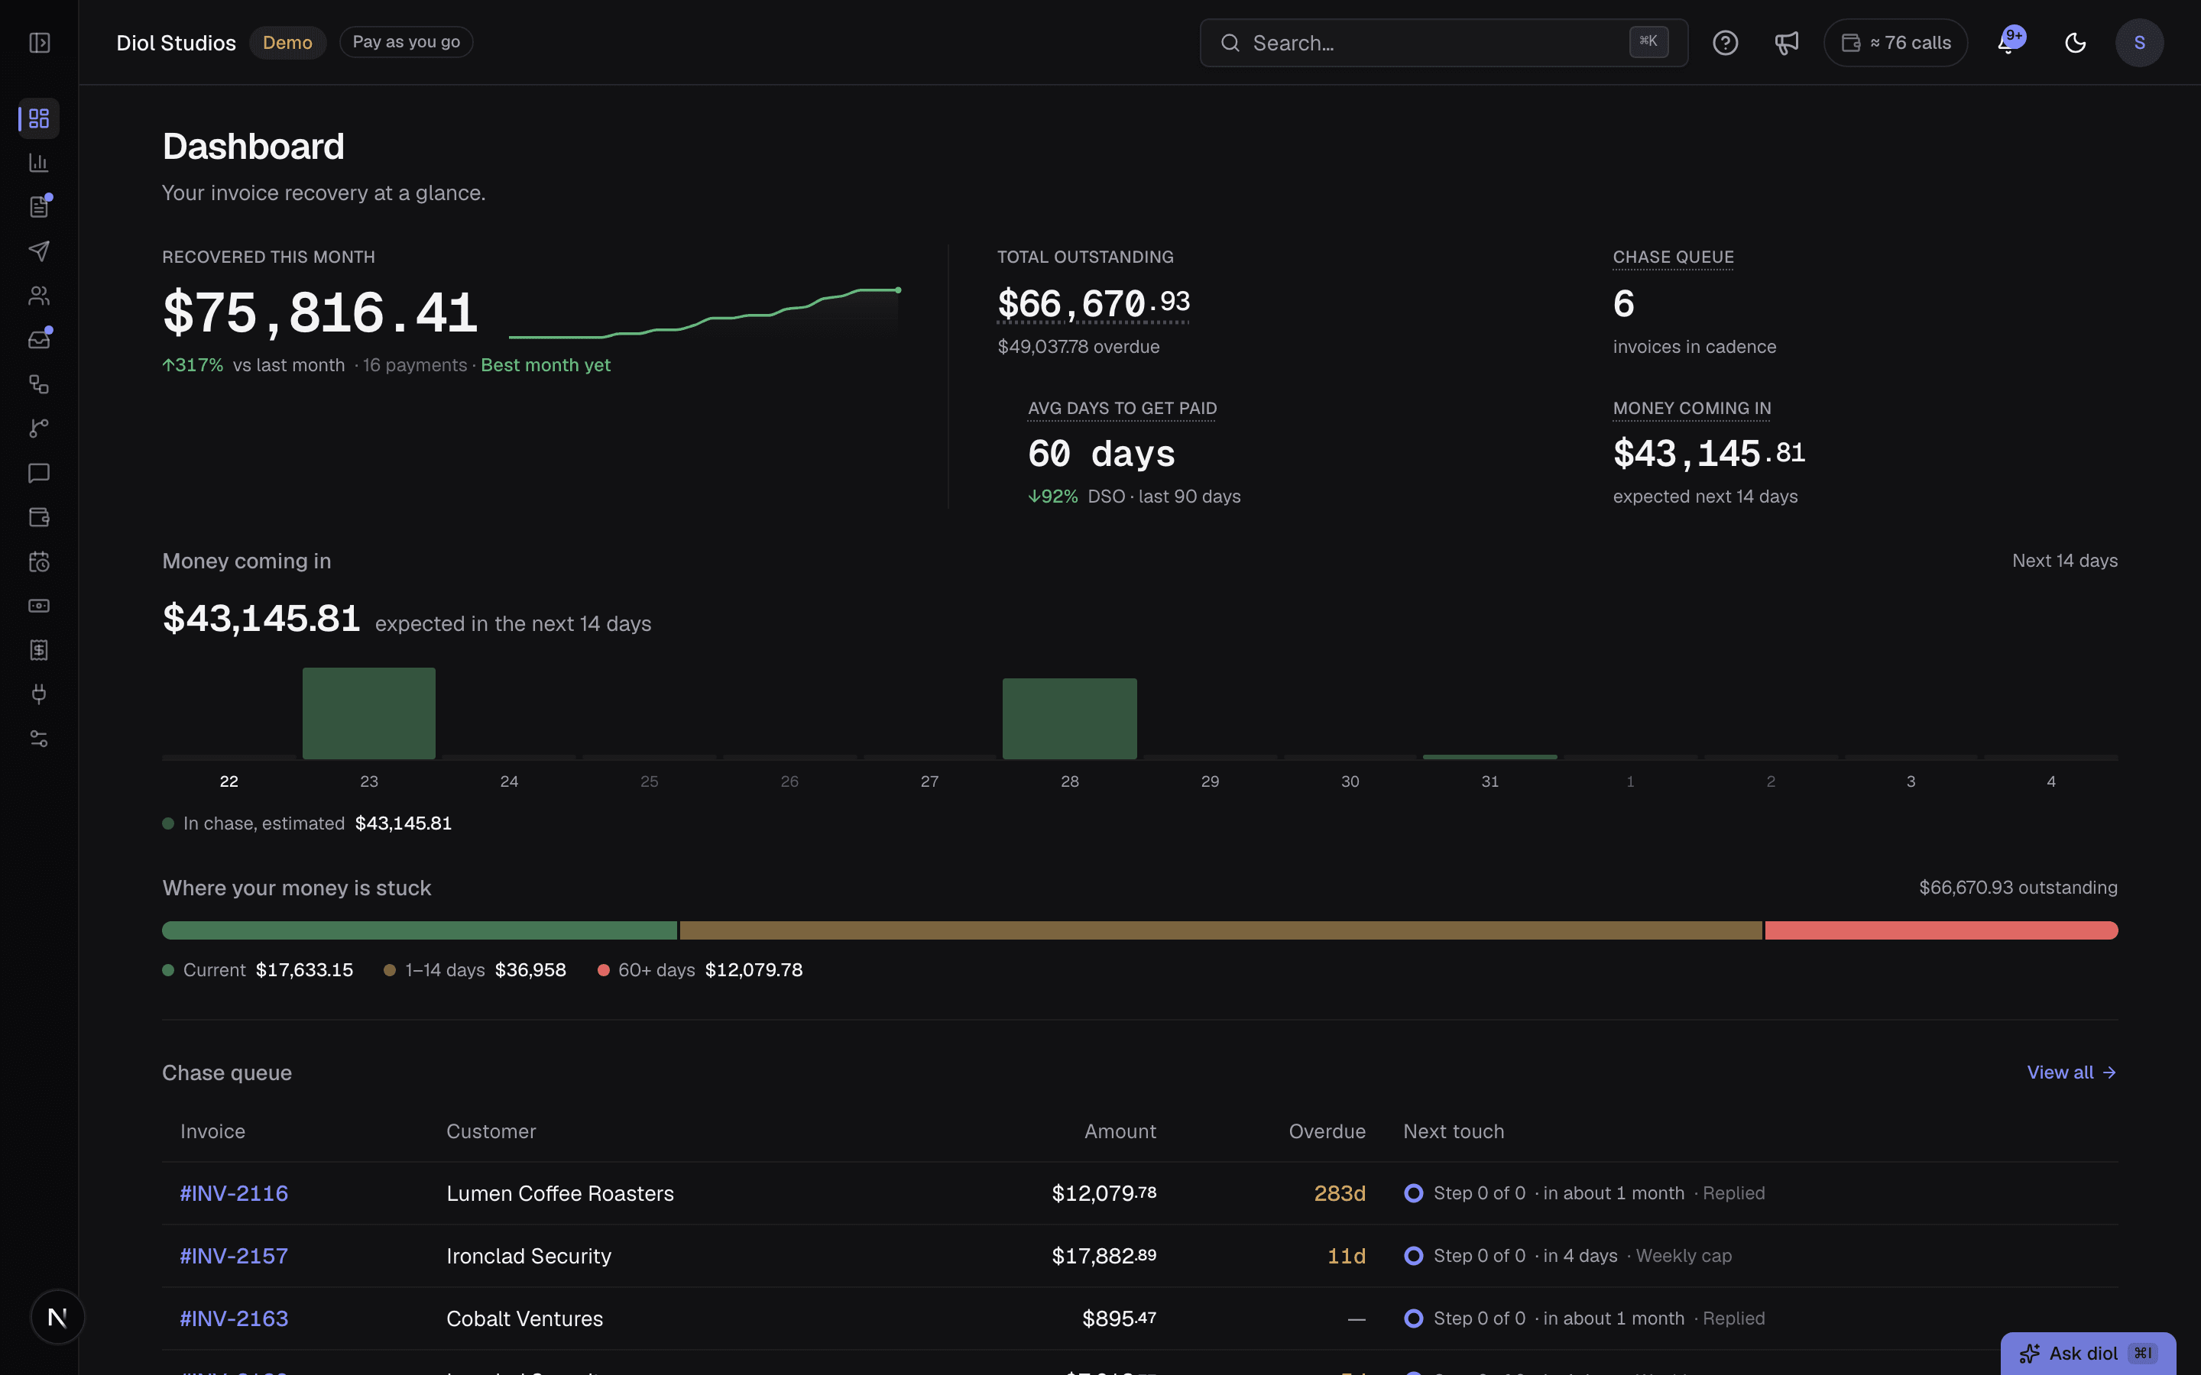Click the ≈ 76 calls wallet button
This screenshot has width=2201, height=1375.
pyautogui.click(x=1895, y=43)
